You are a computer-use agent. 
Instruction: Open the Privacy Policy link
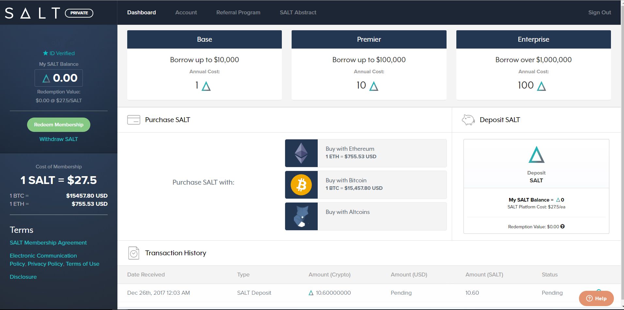pyautogui.click(x=45, y=264)
